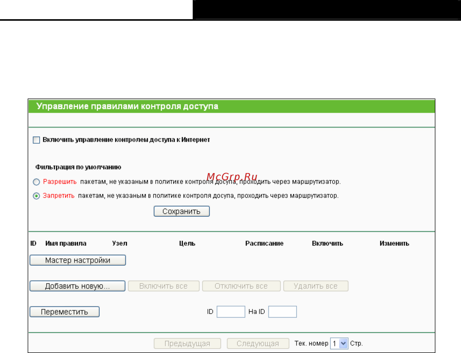Click Добавить новую... to add a rule
This screenshot has width=461, height=353.
point(77,286)
